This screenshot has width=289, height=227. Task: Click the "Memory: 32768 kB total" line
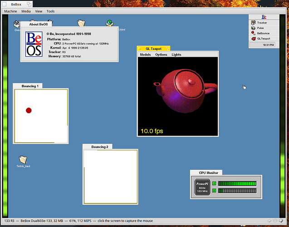pyautogui.click(x=64, y=56)
